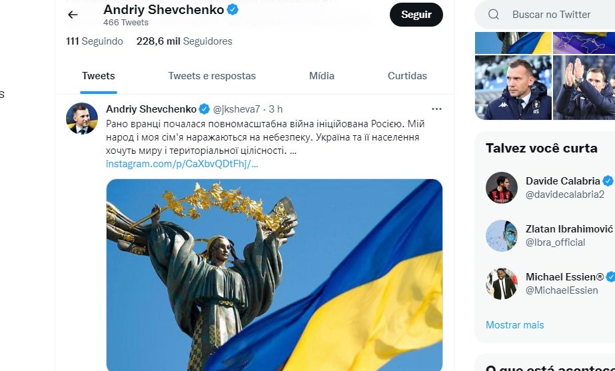This screenshot has height=371, width=615.
Task: Open Andriy Shevchenko's tweet avatar
Action: coord(82,119)
